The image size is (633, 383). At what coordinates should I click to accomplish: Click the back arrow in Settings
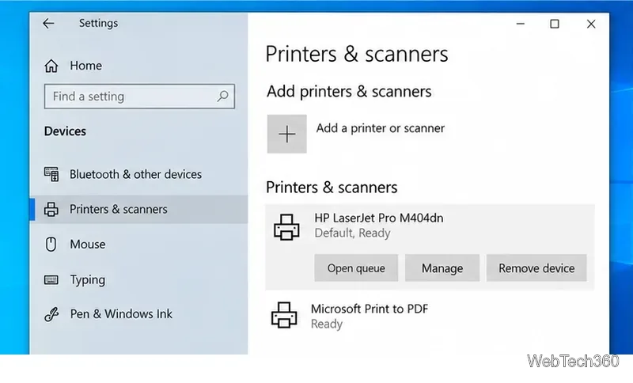(48, 24)
